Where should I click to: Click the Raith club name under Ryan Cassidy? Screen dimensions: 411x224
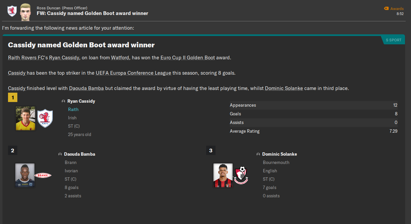(73, 109)
